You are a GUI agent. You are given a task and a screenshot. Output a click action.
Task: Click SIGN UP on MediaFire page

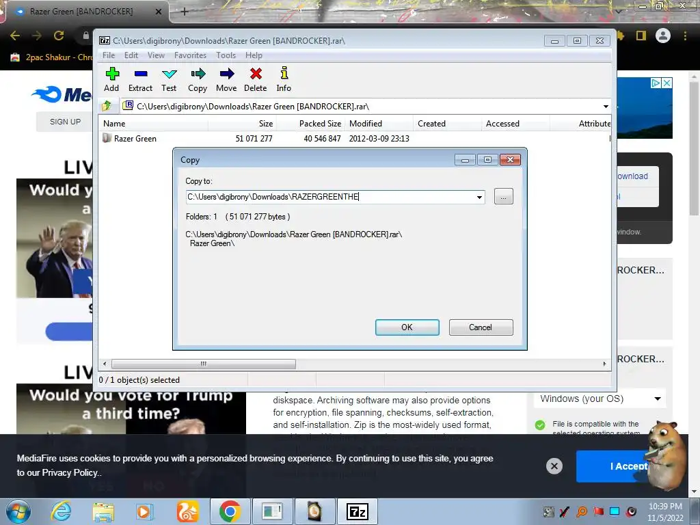pos(65,122)
